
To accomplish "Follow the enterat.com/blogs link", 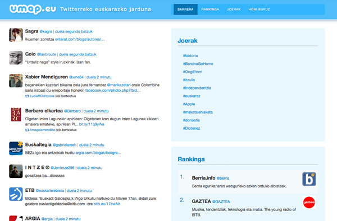I will coord(80,39).
